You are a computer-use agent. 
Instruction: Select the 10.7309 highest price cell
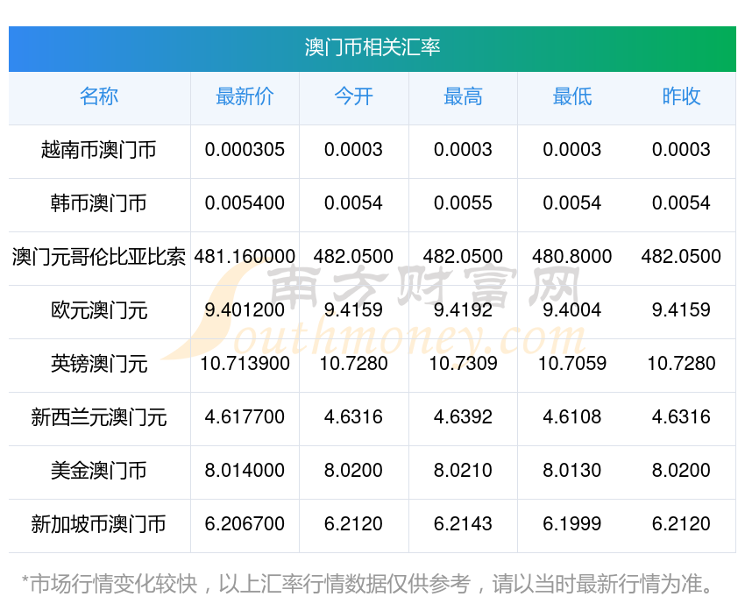pos(463,364)
